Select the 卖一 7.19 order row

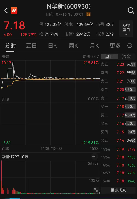pos(118,98)
